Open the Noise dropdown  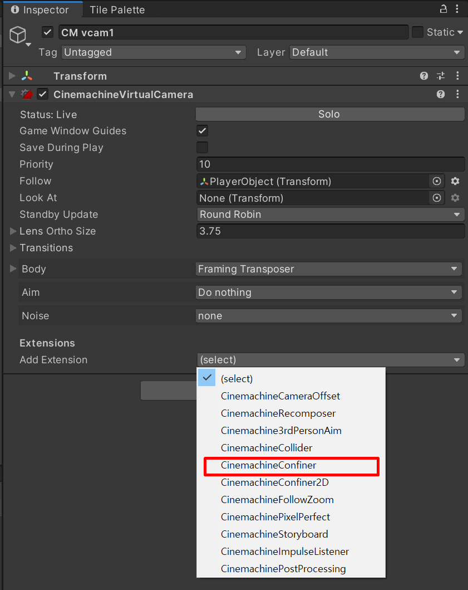(328, 316)
